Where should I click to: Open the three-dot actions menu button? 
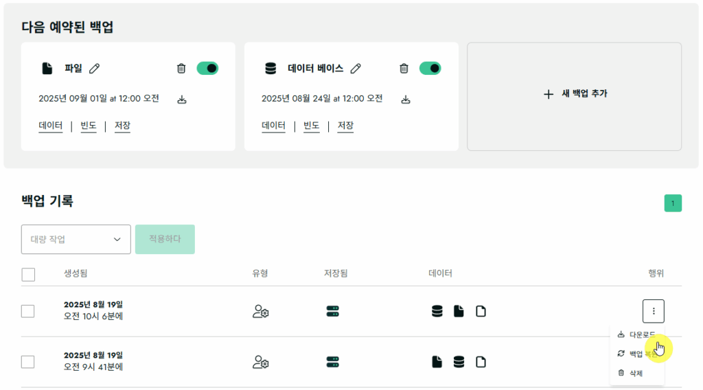pos(653,311)
